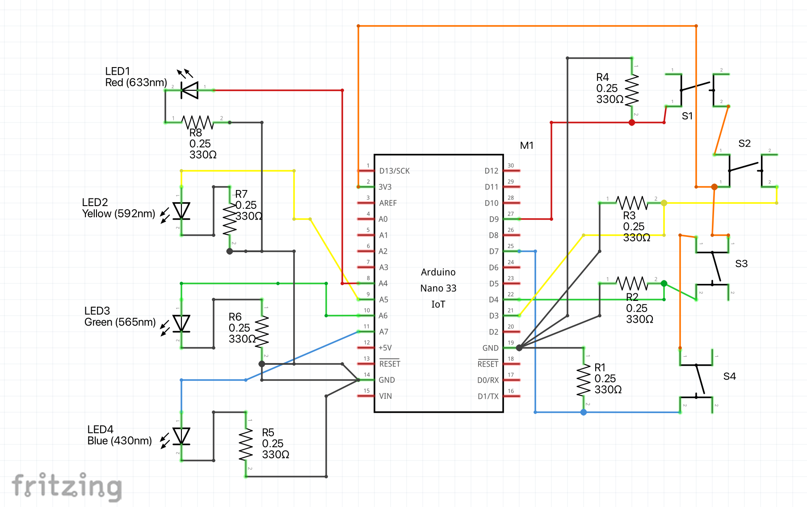Click the AREF pin label
Viewport: 807px width, 507px height.
click(388, 203)
